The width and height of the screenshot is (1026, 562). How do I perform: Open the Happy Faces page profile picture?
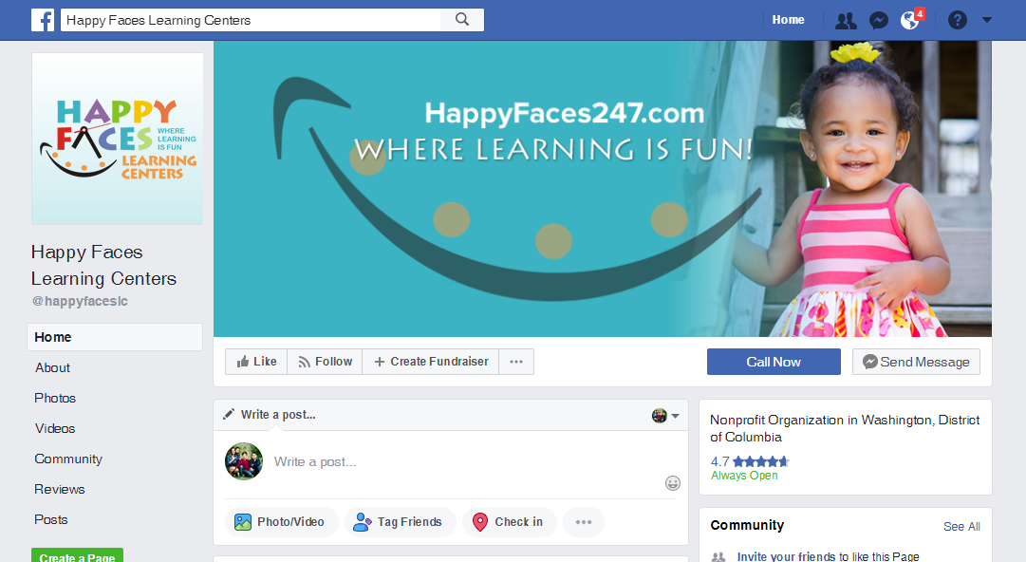tap(117, 139)
